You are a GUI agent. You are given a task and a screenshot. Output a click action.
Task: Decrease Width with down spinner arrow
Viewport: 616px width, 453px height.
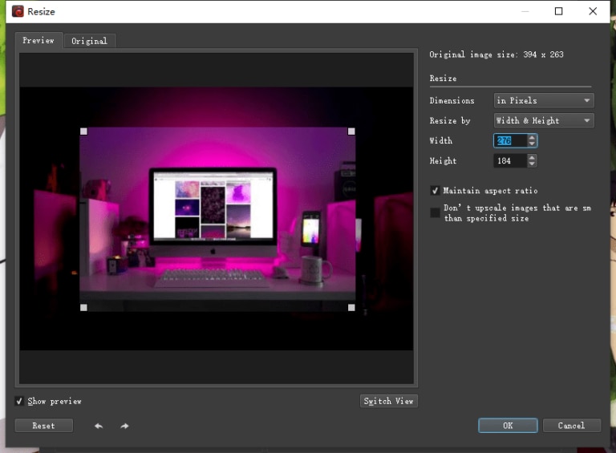[x=532, y=144]
